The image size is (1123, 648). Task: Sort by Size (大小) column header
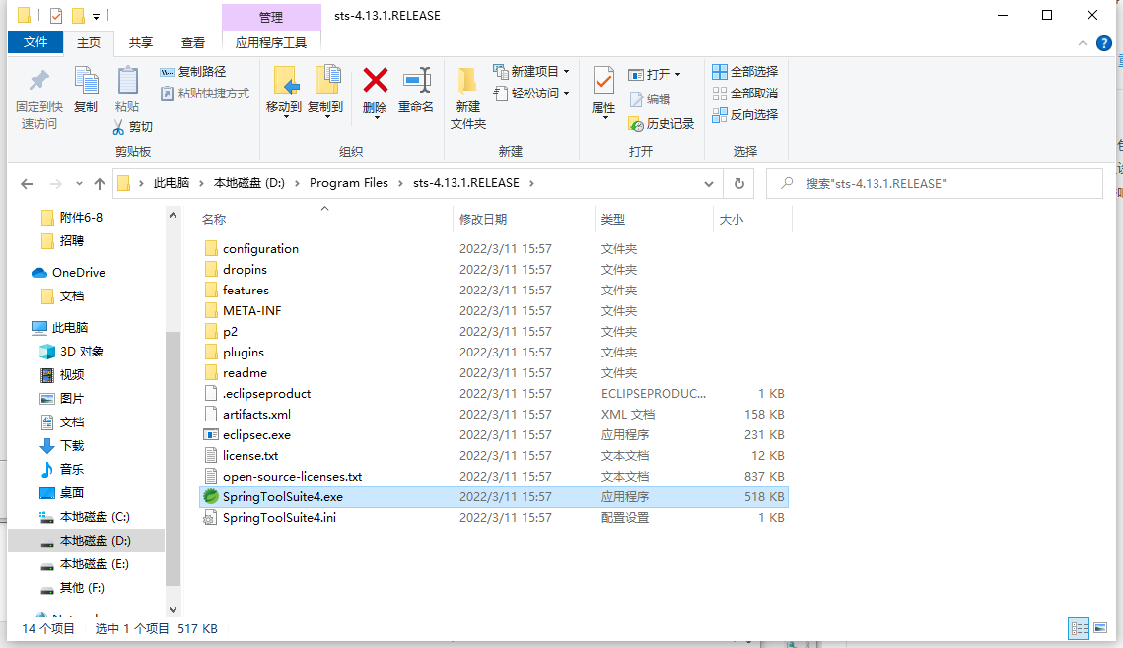point(752,219)
